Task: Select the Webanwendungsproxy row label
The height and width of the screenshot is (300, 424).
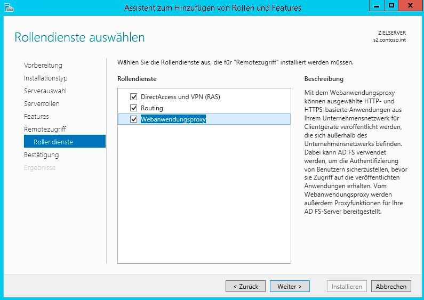Action: click(173, 119)
